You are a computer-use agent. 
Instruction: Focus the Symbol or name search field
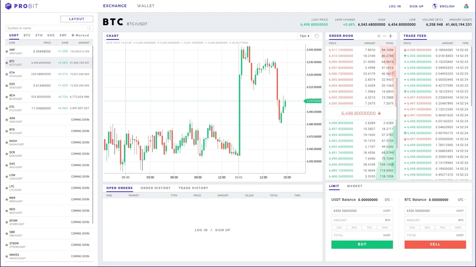click(x=49, y=28)
